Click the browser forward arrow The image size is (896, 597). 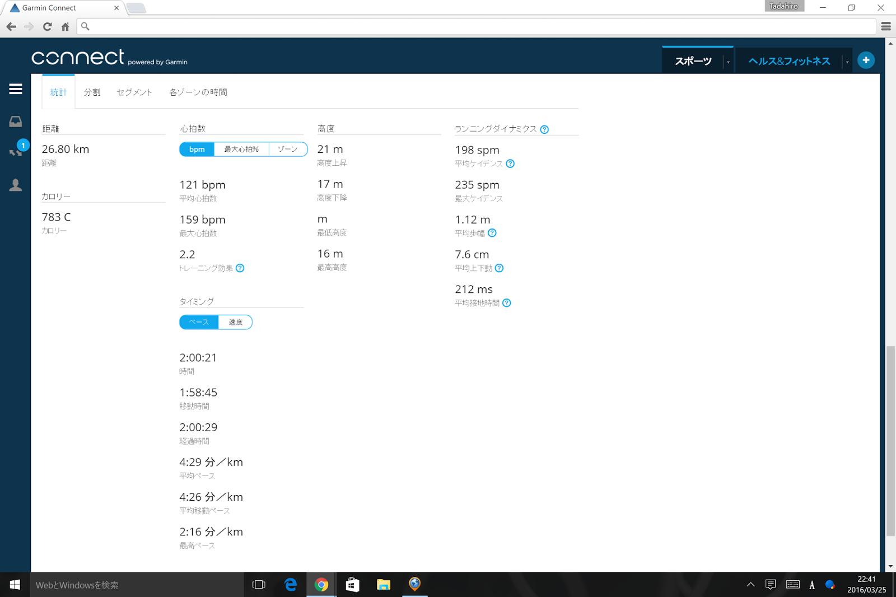[29, 26]
